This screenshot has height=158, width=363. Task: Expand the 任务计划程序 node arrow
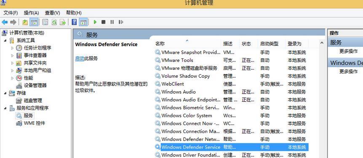point(13,48)
